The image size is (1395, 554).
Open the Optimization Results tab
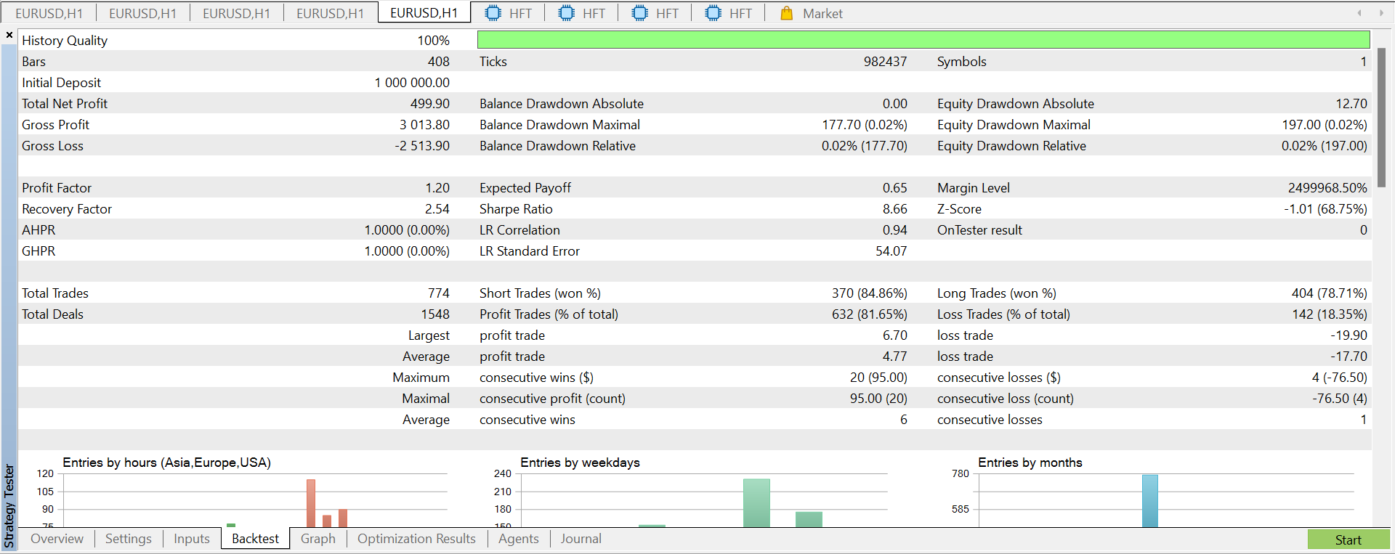pyautogui.click(x=416, y=539)
